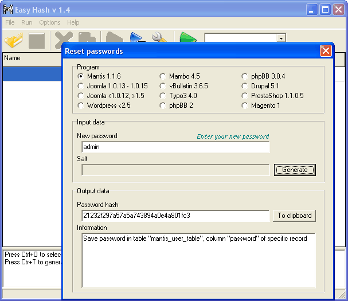Copy hash with To clipboard button
348x301 pixels.
(x=294, y=216)
